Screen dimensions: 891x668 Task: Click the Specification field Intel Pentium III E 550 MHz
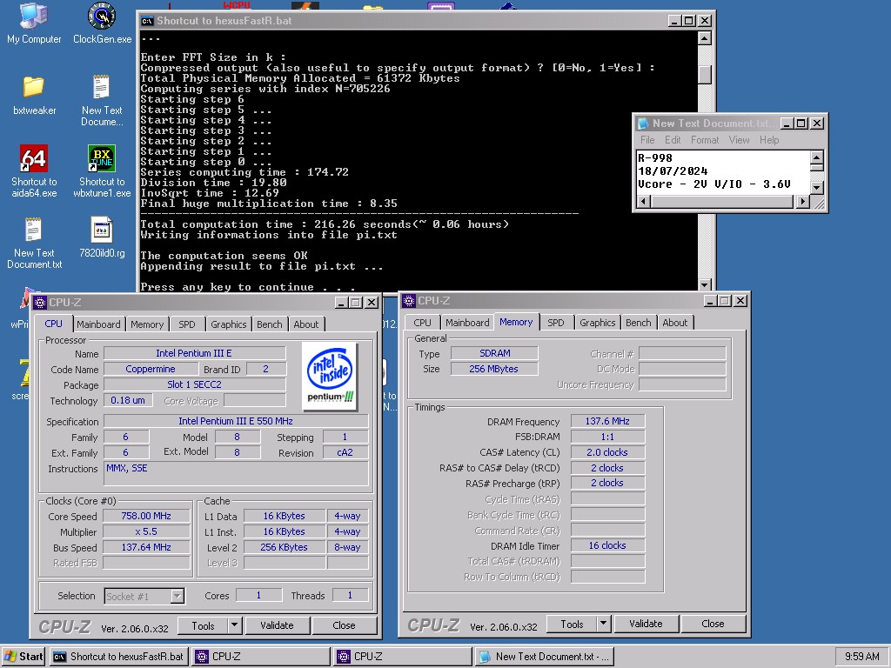point(236,421)
